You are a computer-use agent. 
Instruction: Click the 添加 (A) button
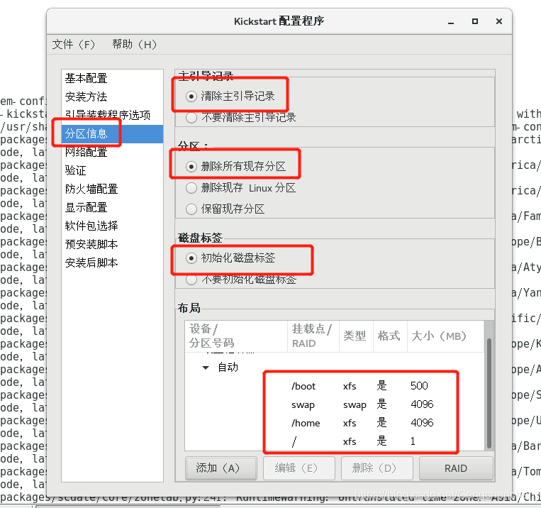point(221,468)
